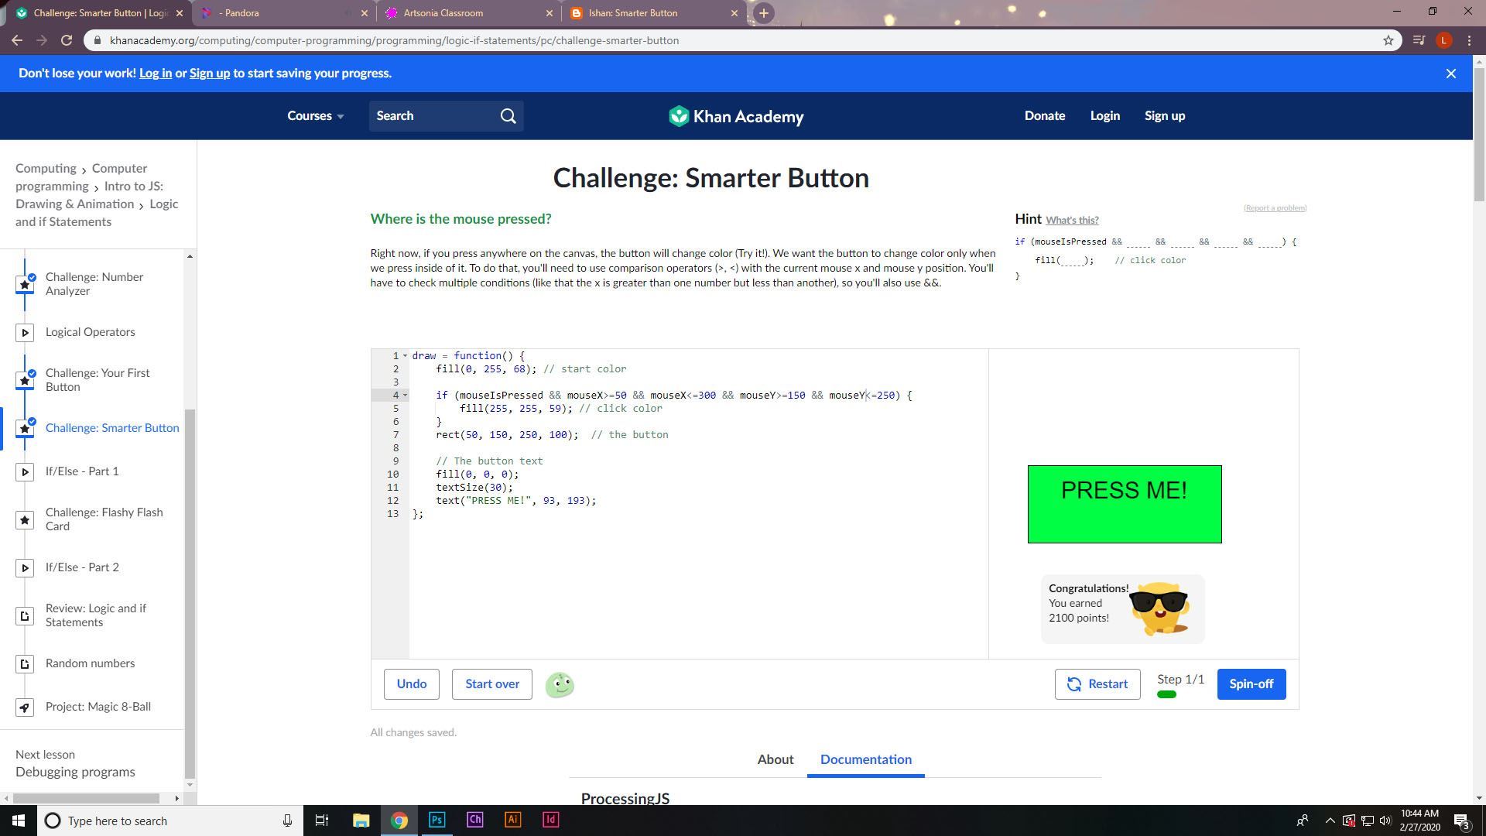Select the Documentation tab
Screen dimensions: 1486x836
tap(865, 759)
